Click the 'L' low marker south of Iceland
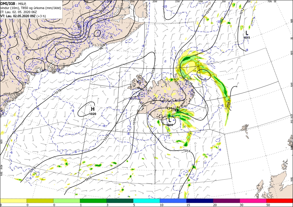 170,120
